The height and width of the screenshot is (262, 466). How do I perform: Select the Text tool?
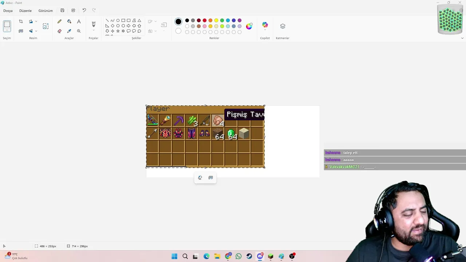click(x=79, y=21)
